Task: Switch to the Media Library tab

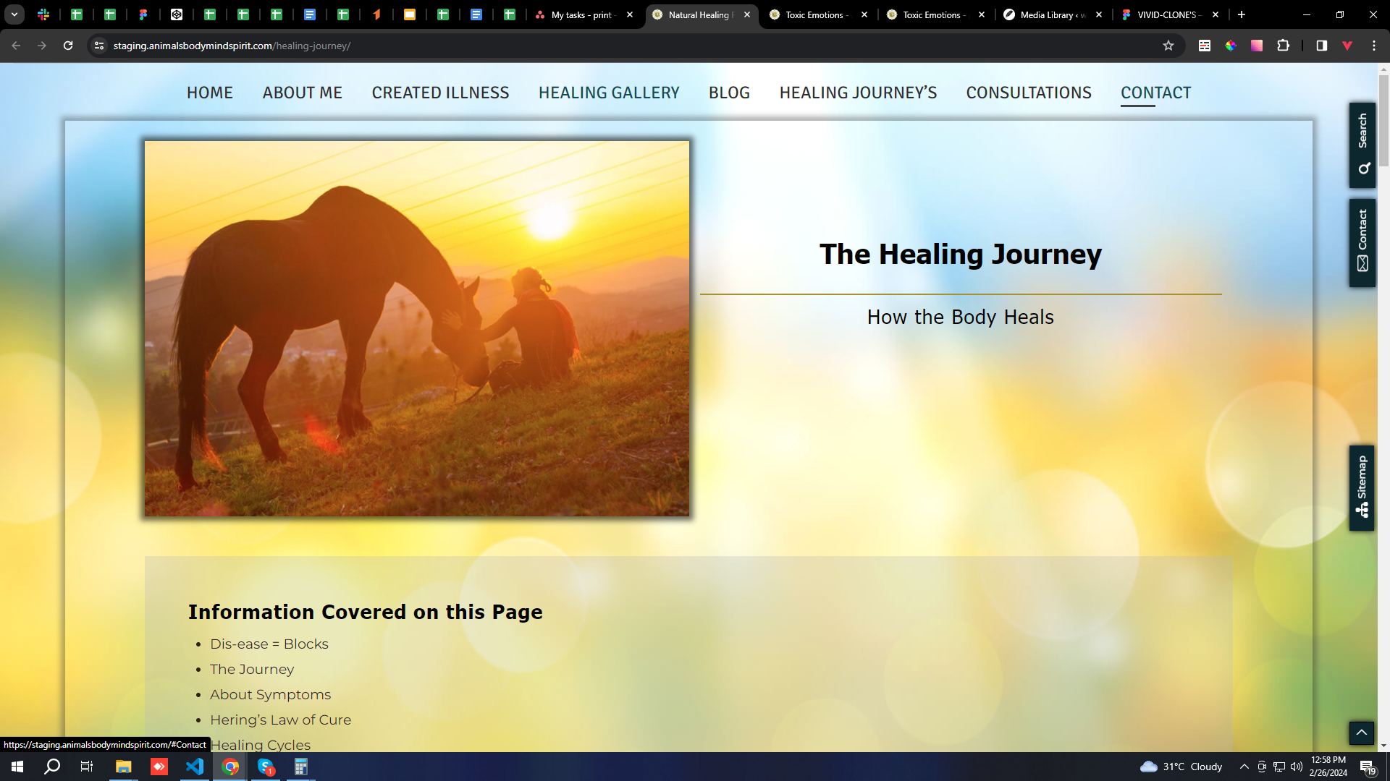Action: [x=1051, y=14]
